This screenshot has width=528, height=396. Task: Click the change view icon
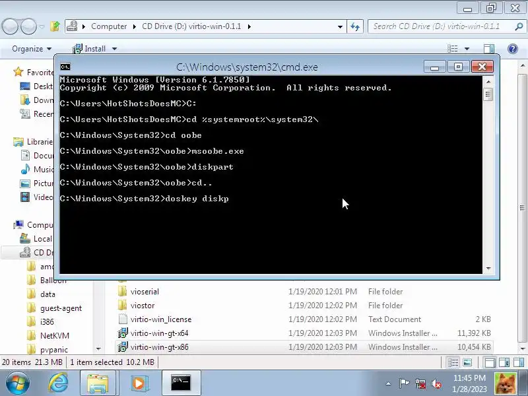453,49
